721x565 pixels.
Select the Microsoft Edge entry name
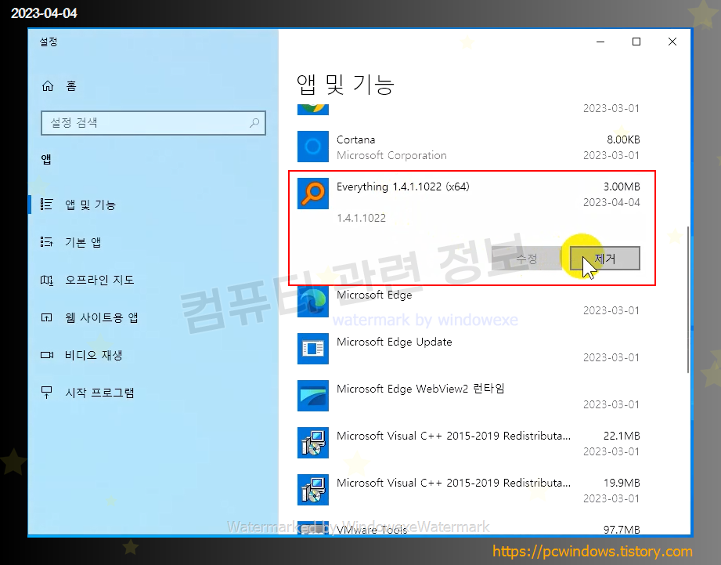[x=374, y=295]
